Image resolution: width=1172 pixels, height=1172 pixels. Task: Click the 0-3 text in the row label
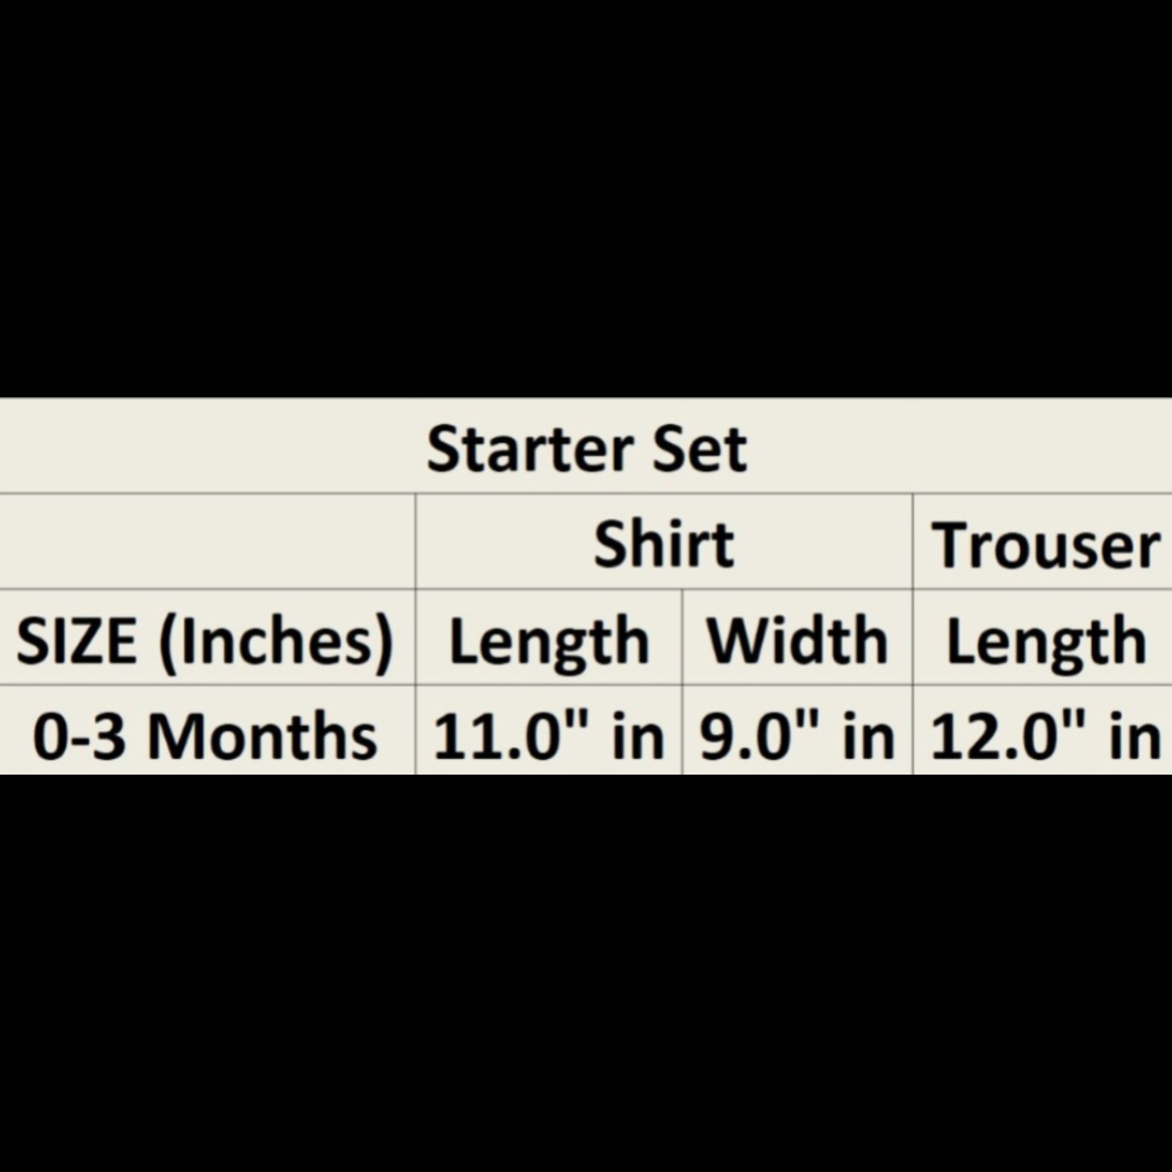point(79,737)
